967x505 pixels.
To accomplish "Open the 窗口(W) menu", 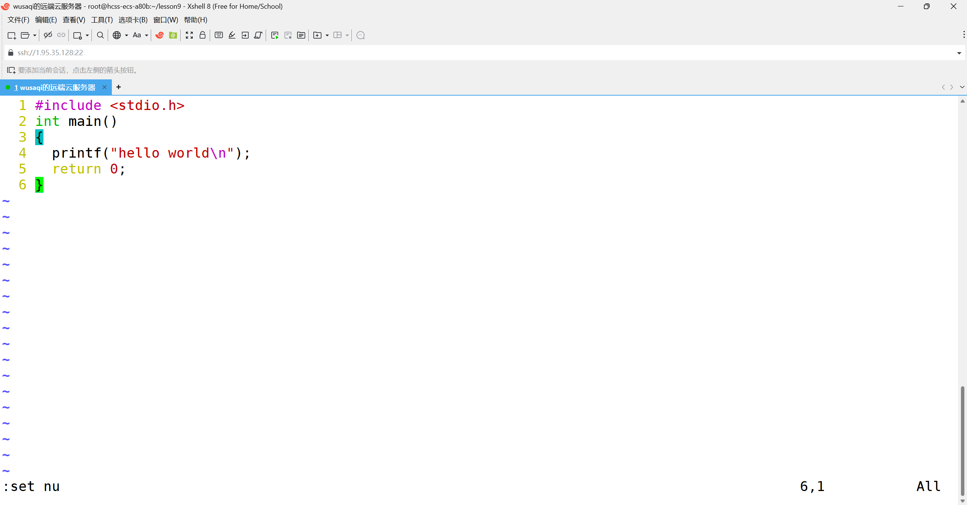I will coord(166,20).
